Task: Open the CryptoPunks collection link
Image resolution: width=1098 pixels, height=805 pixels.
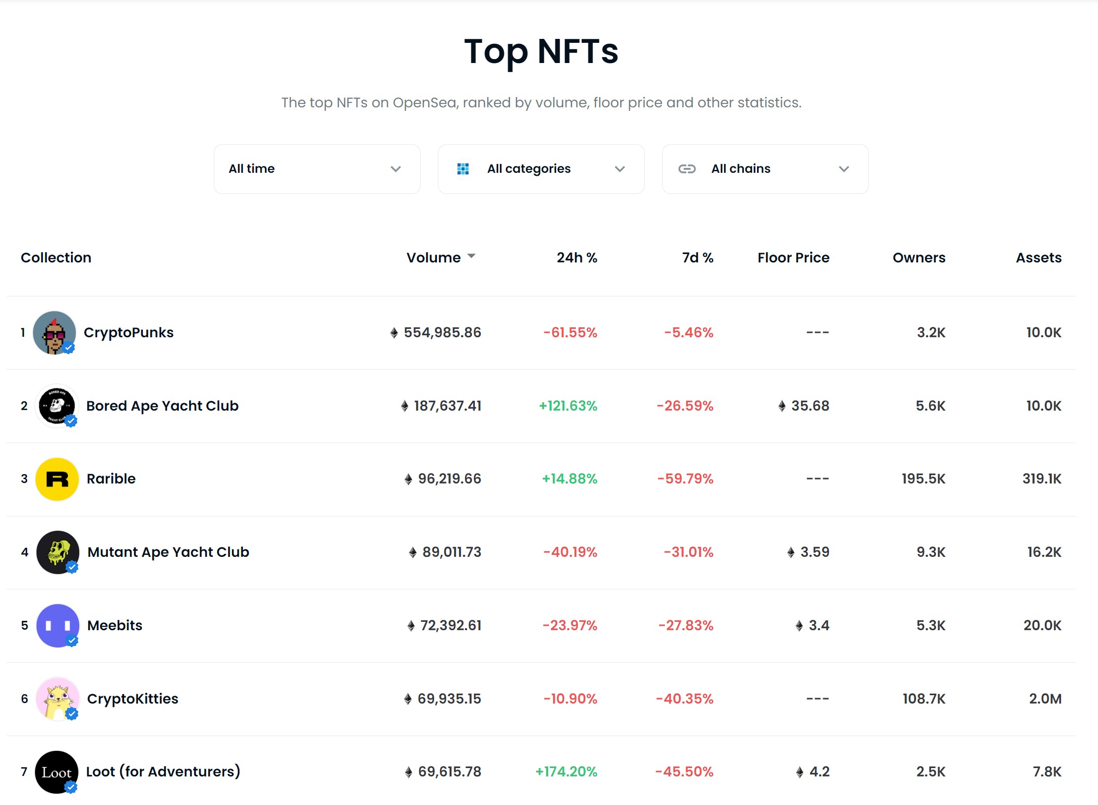Action: (129, 333)
